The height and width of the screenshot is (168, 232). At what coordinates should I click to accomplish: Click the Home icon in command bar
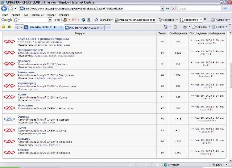tap(166, 27)
